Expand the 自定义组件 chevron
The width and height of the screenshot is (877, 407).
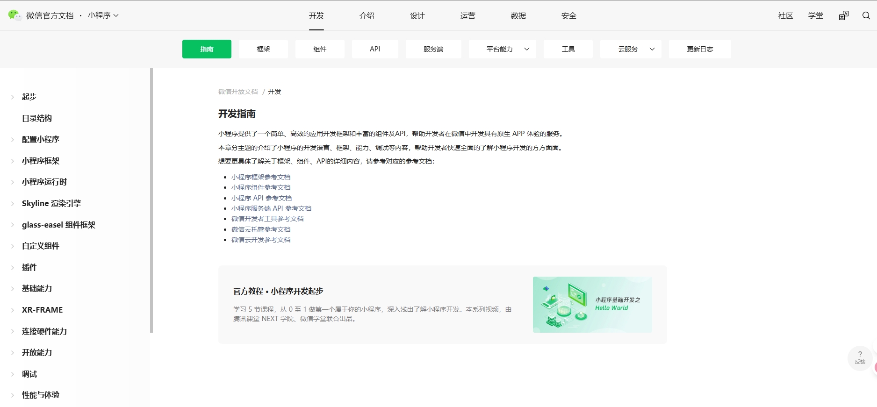[x=13, y=246]
